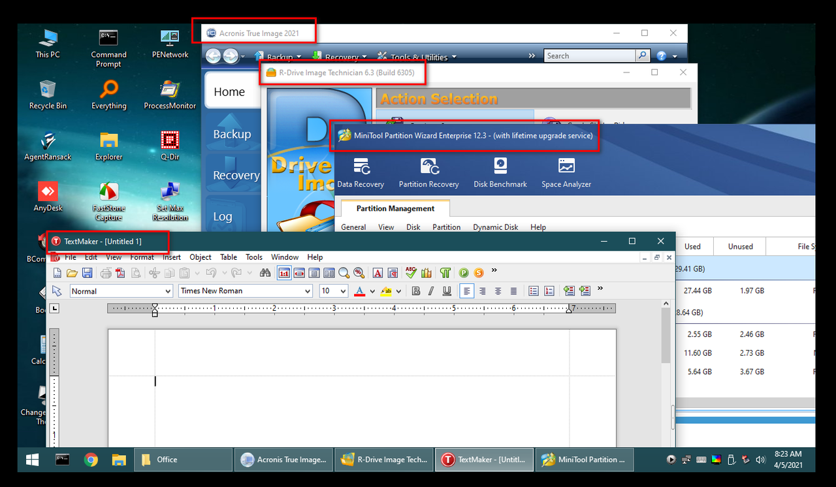Click the Acronis help question mark icon

click(x=662, y=56)
